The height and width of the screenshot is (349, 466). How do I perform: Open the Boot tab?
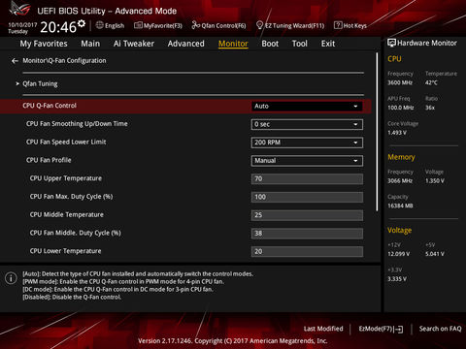click(x=270, y=44)
